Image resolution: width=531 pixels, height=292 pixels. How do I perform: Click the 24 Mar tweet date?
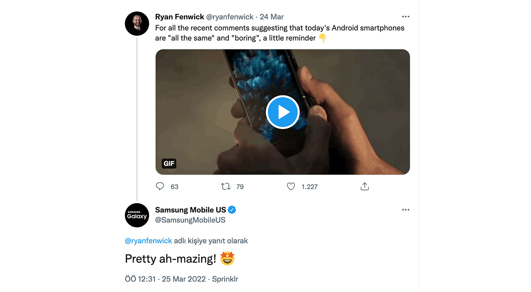pos(272,17)
